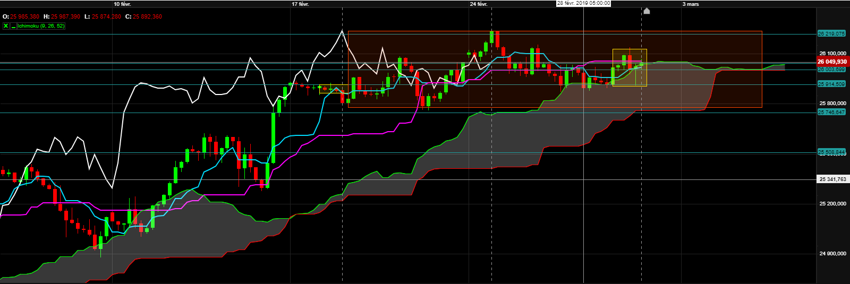Select the current price label 26 049,930
This screenshot has height=284, width=850.
click(x=832, y=62)
